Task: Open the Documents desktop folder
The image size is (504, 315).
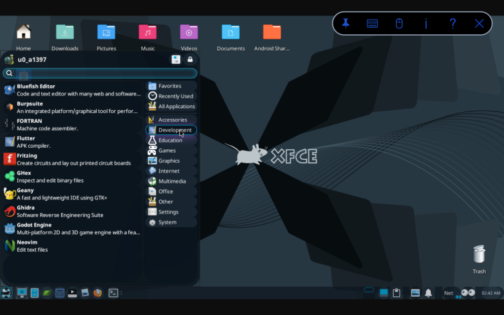Action: (230, 37)
